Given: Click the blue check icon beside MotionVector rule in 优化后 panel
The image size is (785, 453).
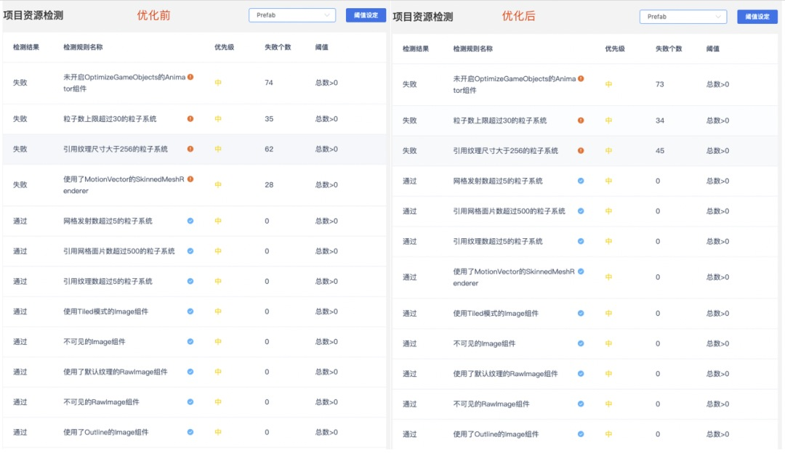Looking at the screenshot, I should [581, 272].
